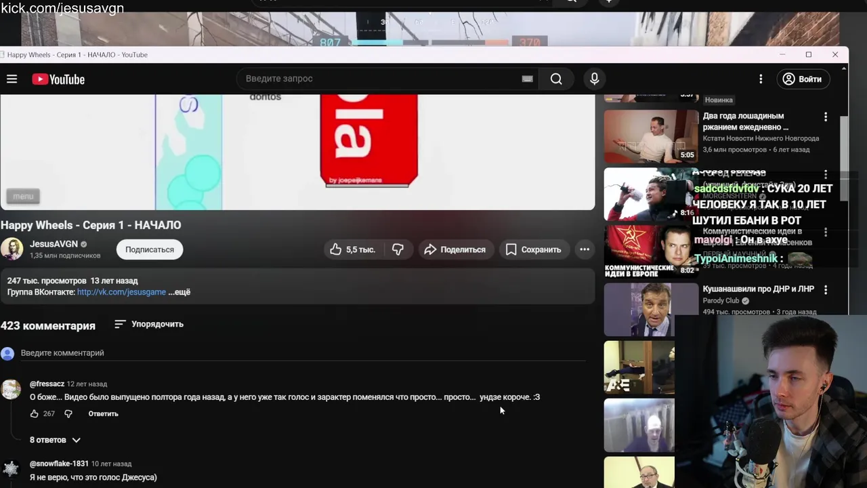Open the @snowflake-1831 username link

point(59,464)
